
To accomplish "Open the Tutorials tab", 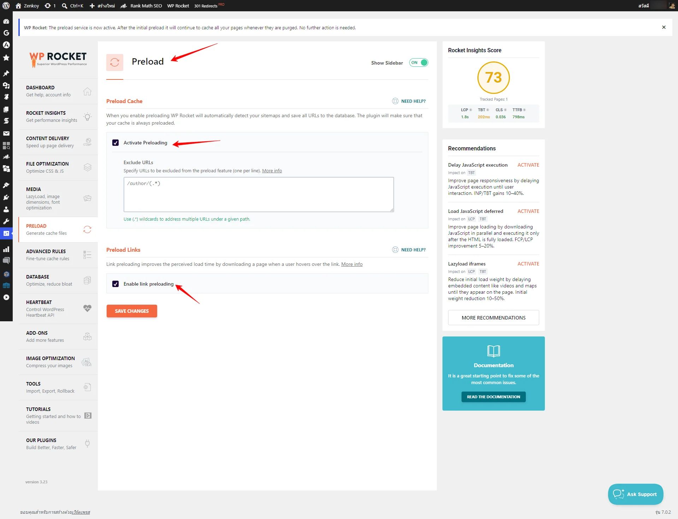I will point(58,416).
